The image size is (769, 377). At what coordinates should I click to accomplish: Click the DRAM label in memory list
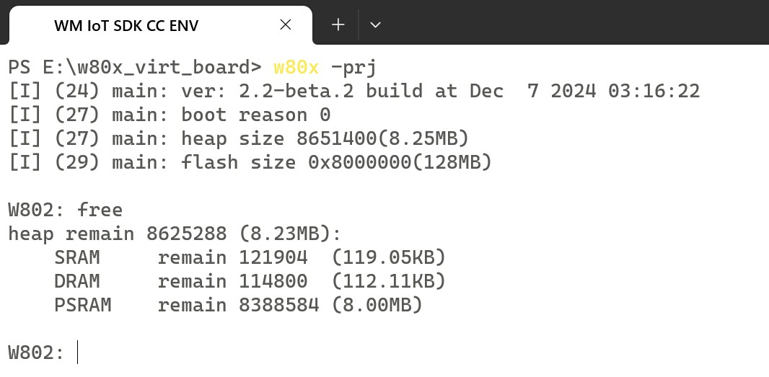tap(77, 281)
